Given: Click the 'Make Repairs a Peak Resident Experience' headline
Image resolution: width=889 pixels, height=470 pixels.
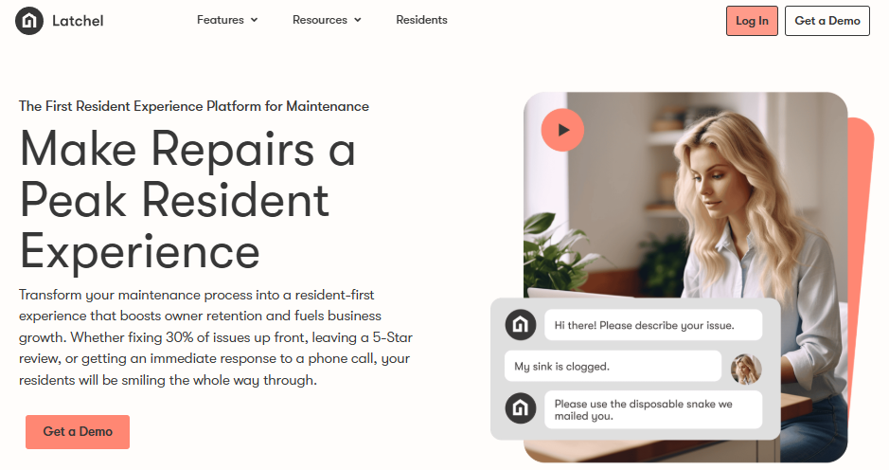Looking at the screenshot, I should (x=187, y=199).
